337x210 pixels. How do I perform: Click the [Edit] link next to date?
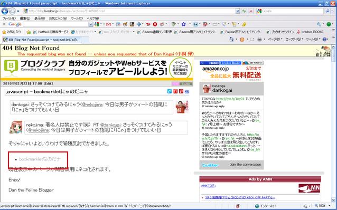pyautogui.click(x=48, y=83)
